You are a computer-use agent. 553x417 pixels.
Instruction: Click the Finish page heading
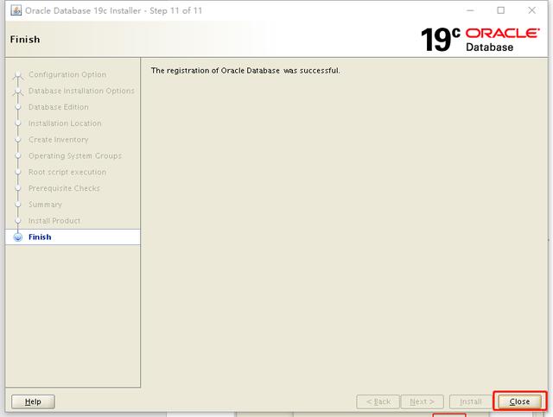[x=25, y=39]
